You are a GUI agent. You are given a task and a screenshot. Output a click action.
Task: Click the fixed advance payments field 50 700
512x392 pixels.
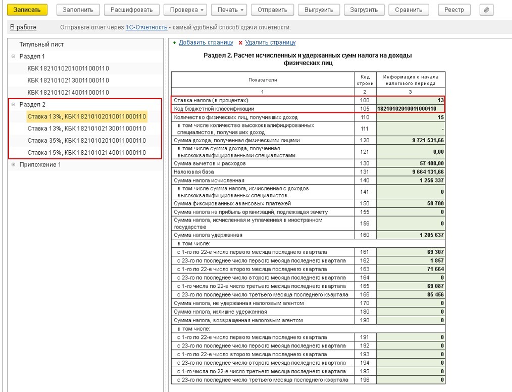pos(411,203)
